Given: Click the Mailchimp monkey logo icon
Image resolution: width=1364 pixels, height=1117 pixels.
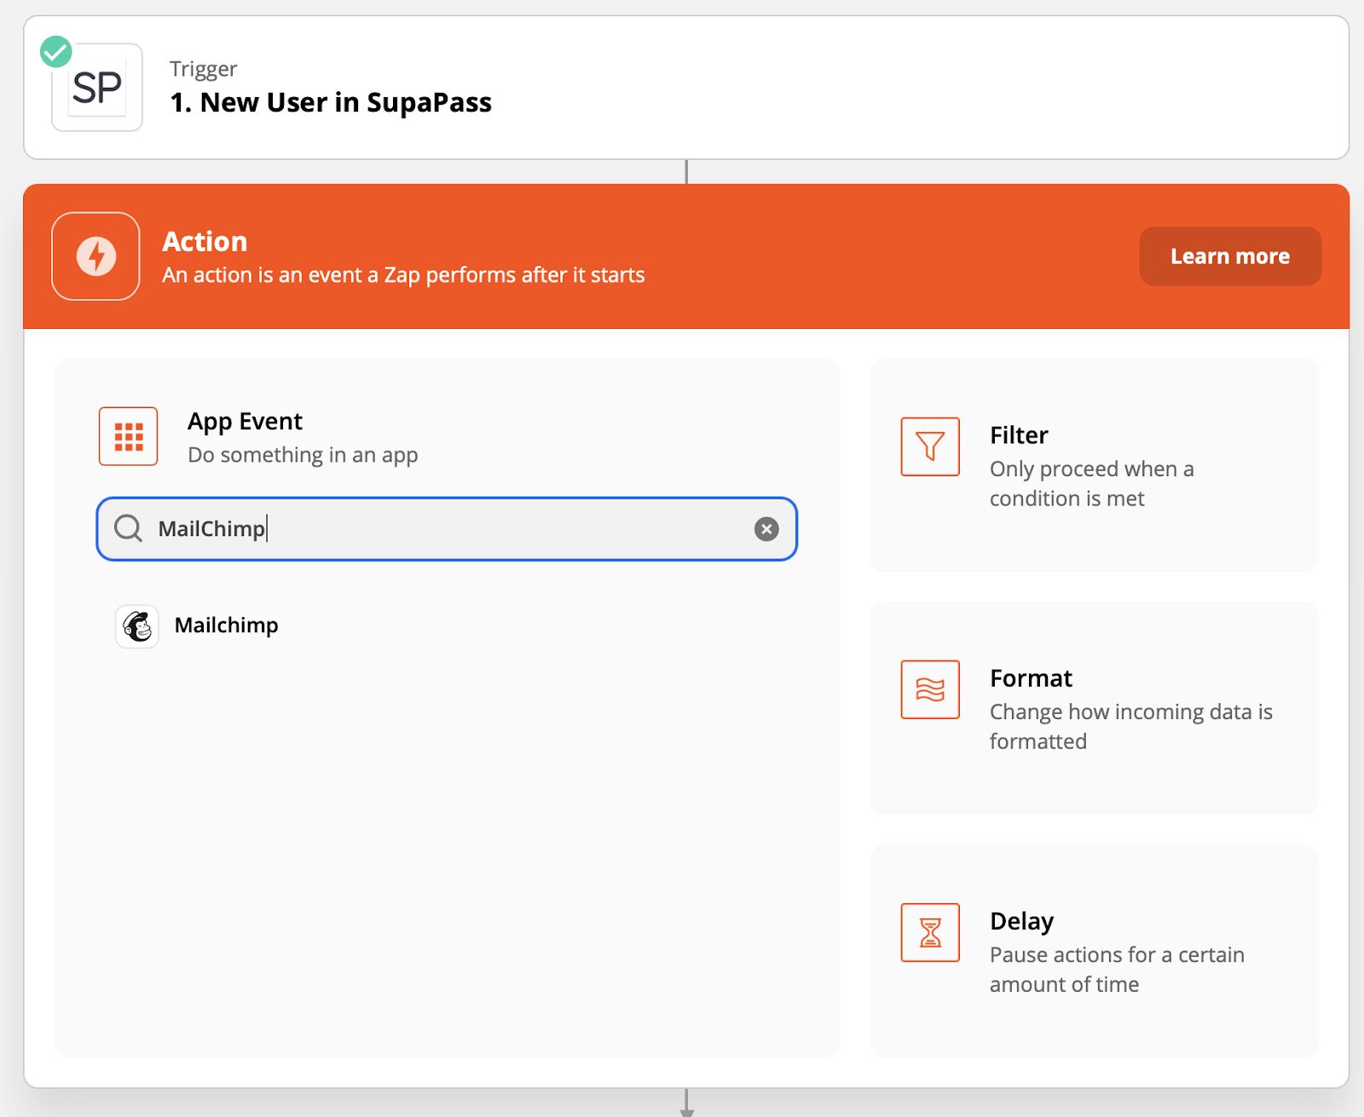Looking at the screenshot, I should pyautogui.click(x=137, y=626).
